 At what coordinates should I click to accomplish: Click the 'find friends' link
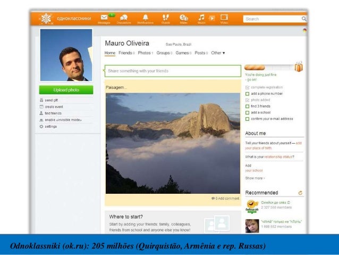tap(53, 113)
